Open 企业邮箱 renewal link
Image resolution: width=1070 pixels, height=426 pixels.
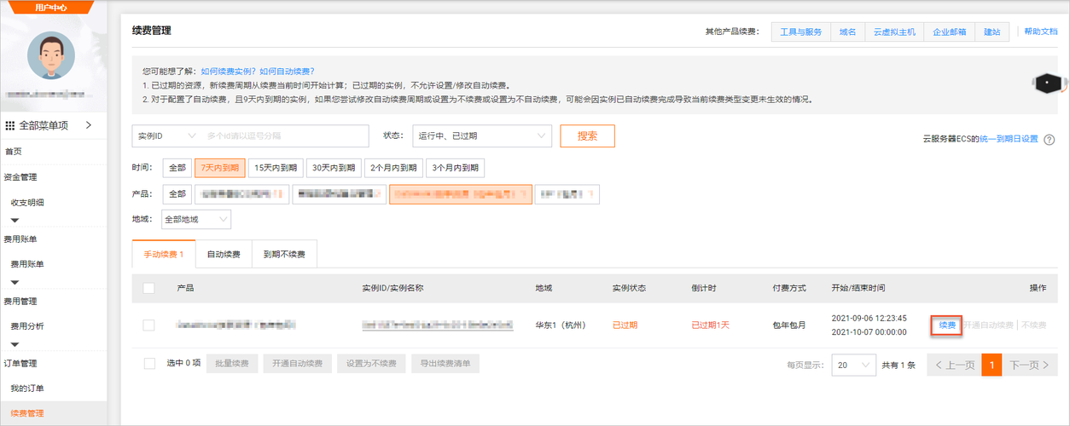pos(950,32)
